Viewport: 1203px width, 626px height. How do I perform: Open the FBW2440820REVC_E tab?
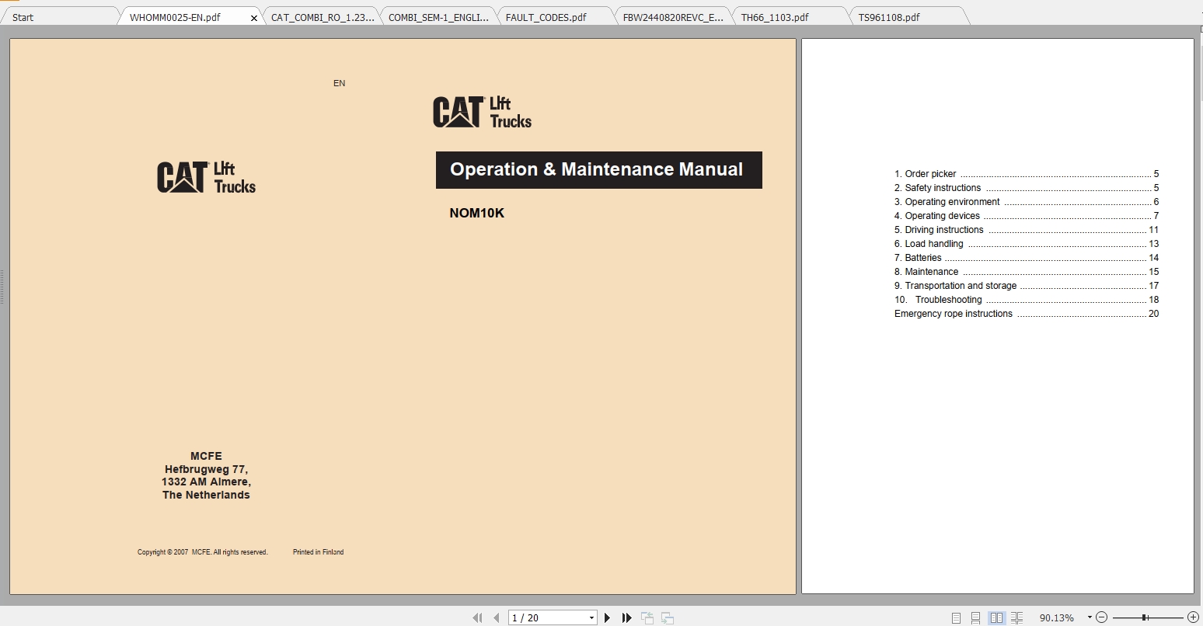click(673, 17)
